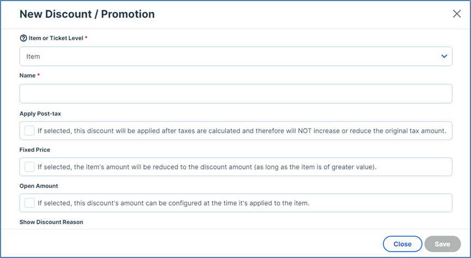The height and width of the screenshot is (258, 471).
Task: Click the Fixed Price heading
Action: tap(35, 149)
